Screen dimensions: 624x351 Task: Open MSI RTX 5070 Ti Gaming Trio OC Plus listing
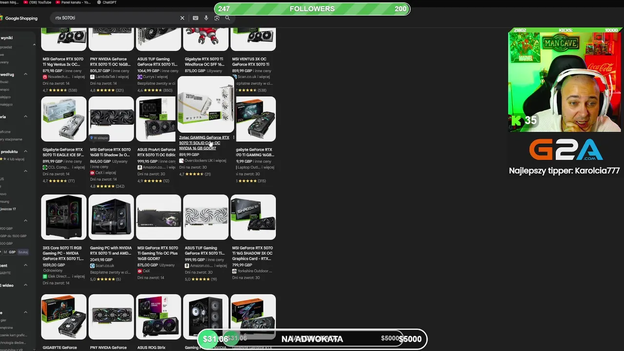(x=157, y=253)
